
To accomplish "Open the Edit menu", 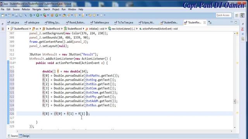I will [9, 9].
